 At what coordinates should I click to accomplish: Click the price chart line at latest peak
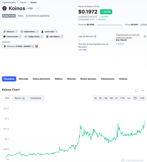tap(144, 121)
